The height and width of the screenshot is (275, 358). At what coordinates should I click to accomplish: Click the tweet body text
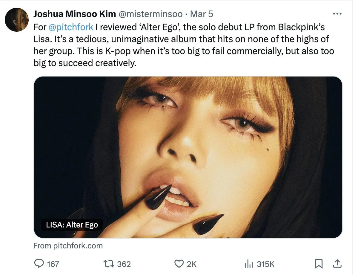(184, 45)
